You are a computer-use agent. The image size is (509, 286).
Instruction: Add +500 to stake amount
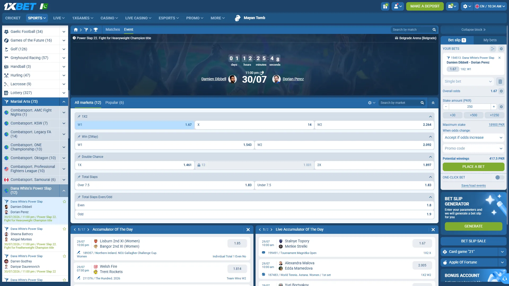tap(473, 115)
